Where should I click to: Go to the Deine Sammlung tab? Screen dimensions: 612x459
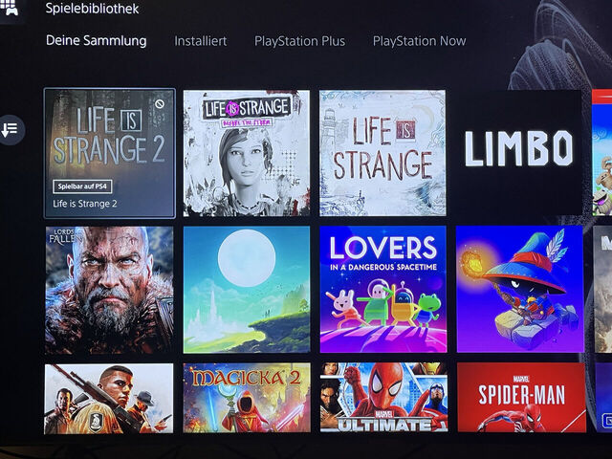(97, 40)
